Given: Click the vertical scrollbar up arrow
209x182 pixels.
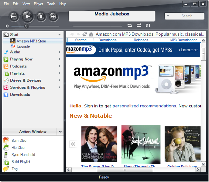Looking at the screenshot, I should (x=203, y=40).
